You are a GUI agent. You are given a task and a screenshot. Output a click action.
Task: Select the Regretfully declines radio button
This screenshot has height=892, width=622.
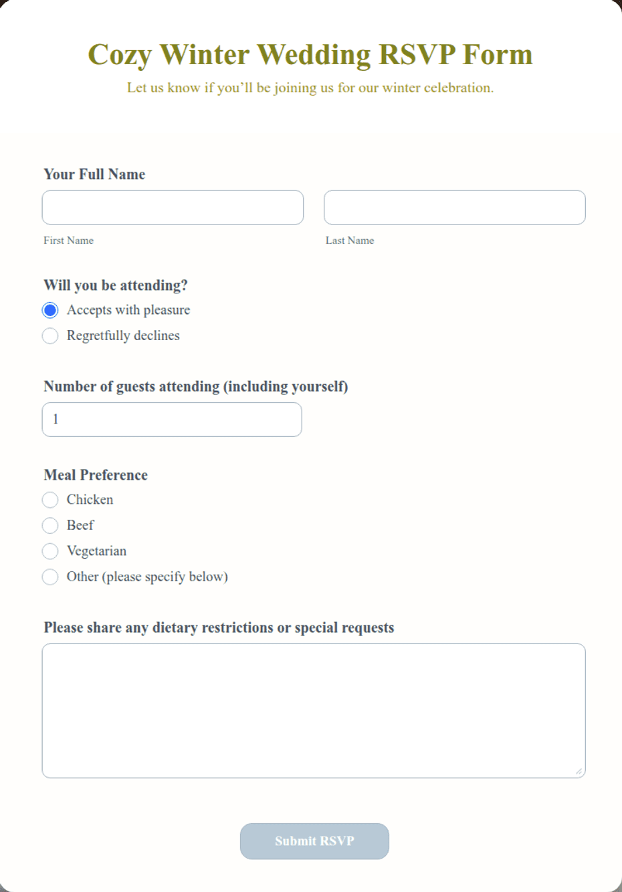(x=50, y=335)
